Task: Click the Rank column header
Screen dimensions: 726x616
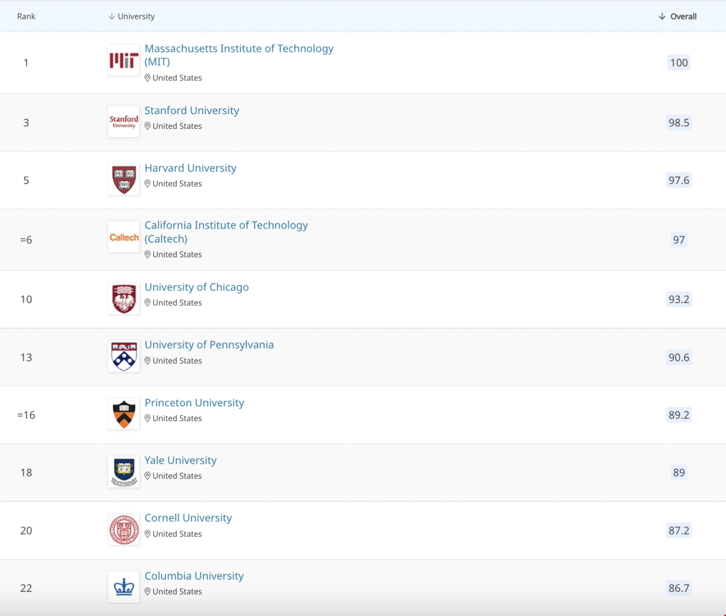Action: pos(26,16)
